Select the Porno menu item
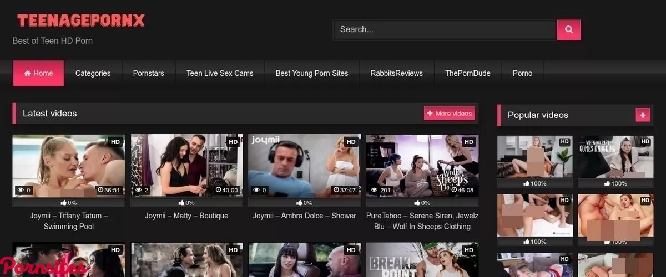Screen dimensions: 666x277 pos(522,73)
